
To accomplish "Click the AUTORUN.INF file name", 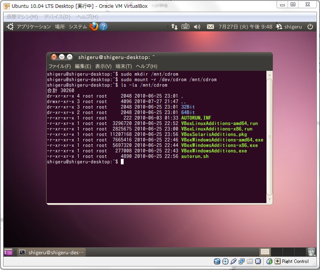I will click(196, 118).
